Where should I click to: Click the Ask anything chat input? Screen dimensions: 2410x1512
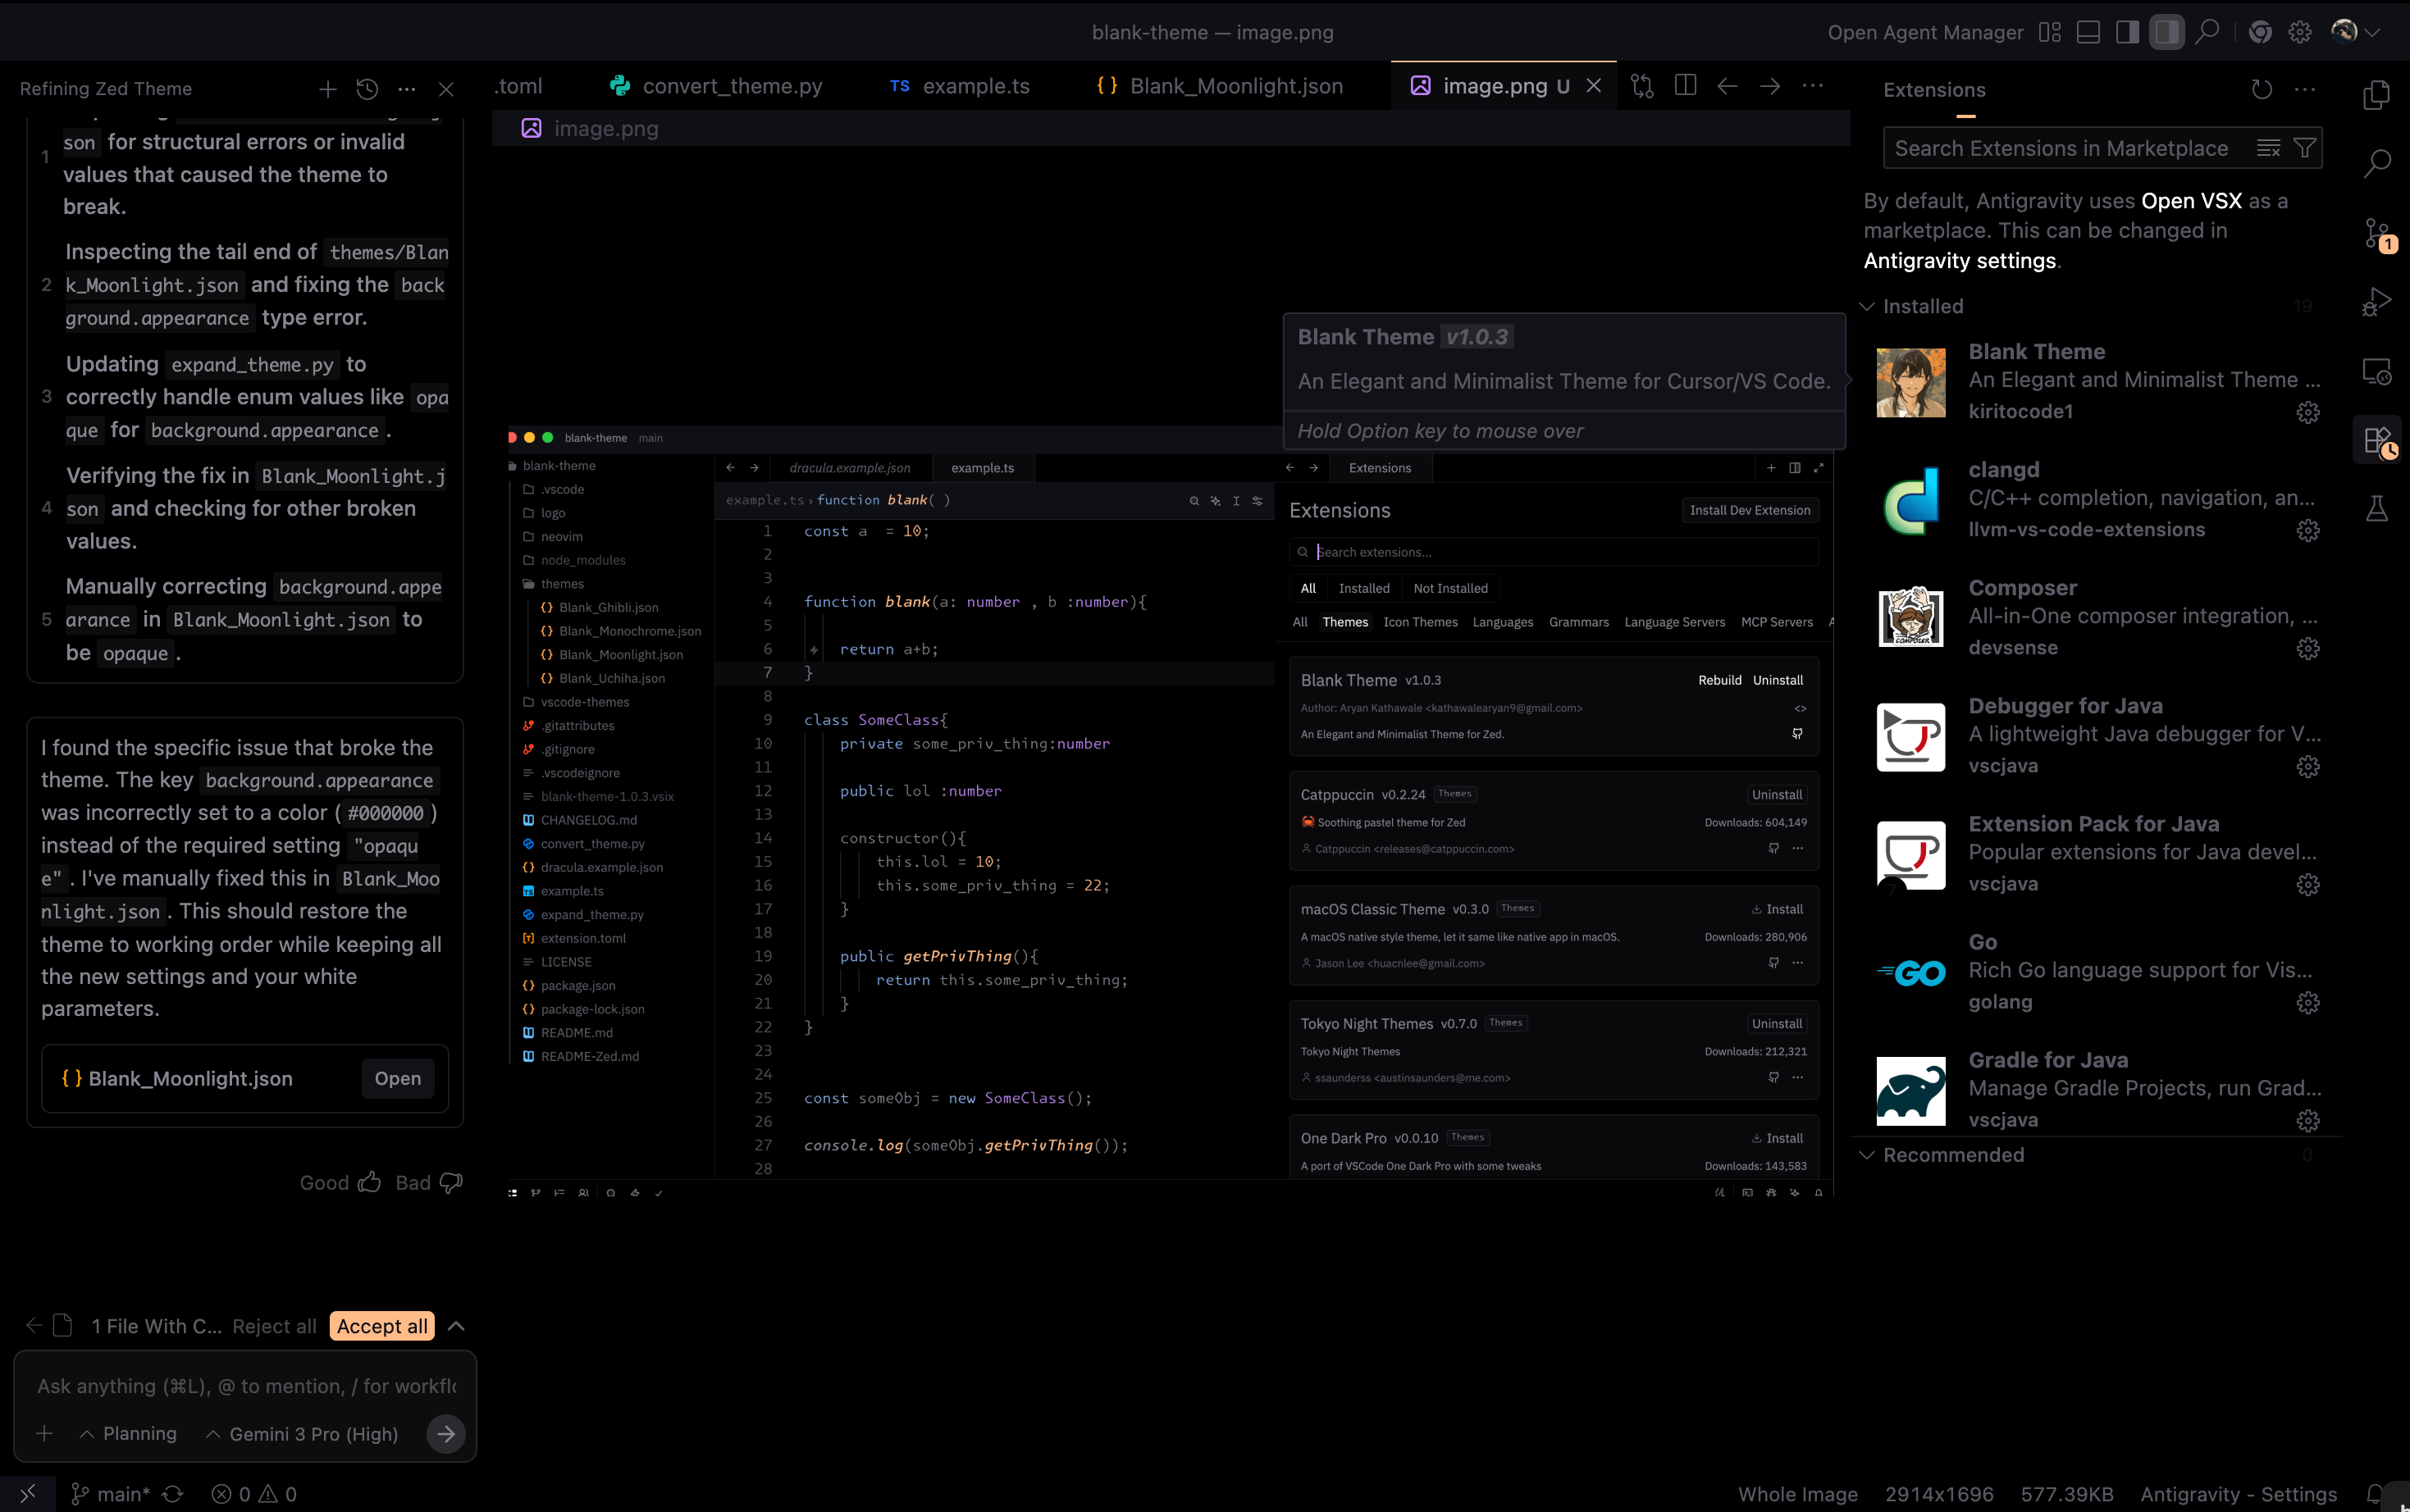[x=244, y=1386]
